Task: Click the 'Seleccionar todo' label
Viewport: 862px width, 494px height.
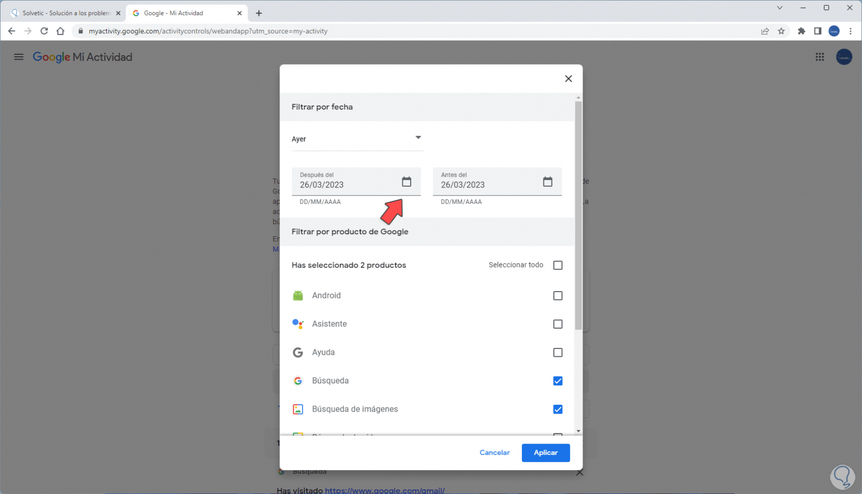Action: tap(516, 265)
